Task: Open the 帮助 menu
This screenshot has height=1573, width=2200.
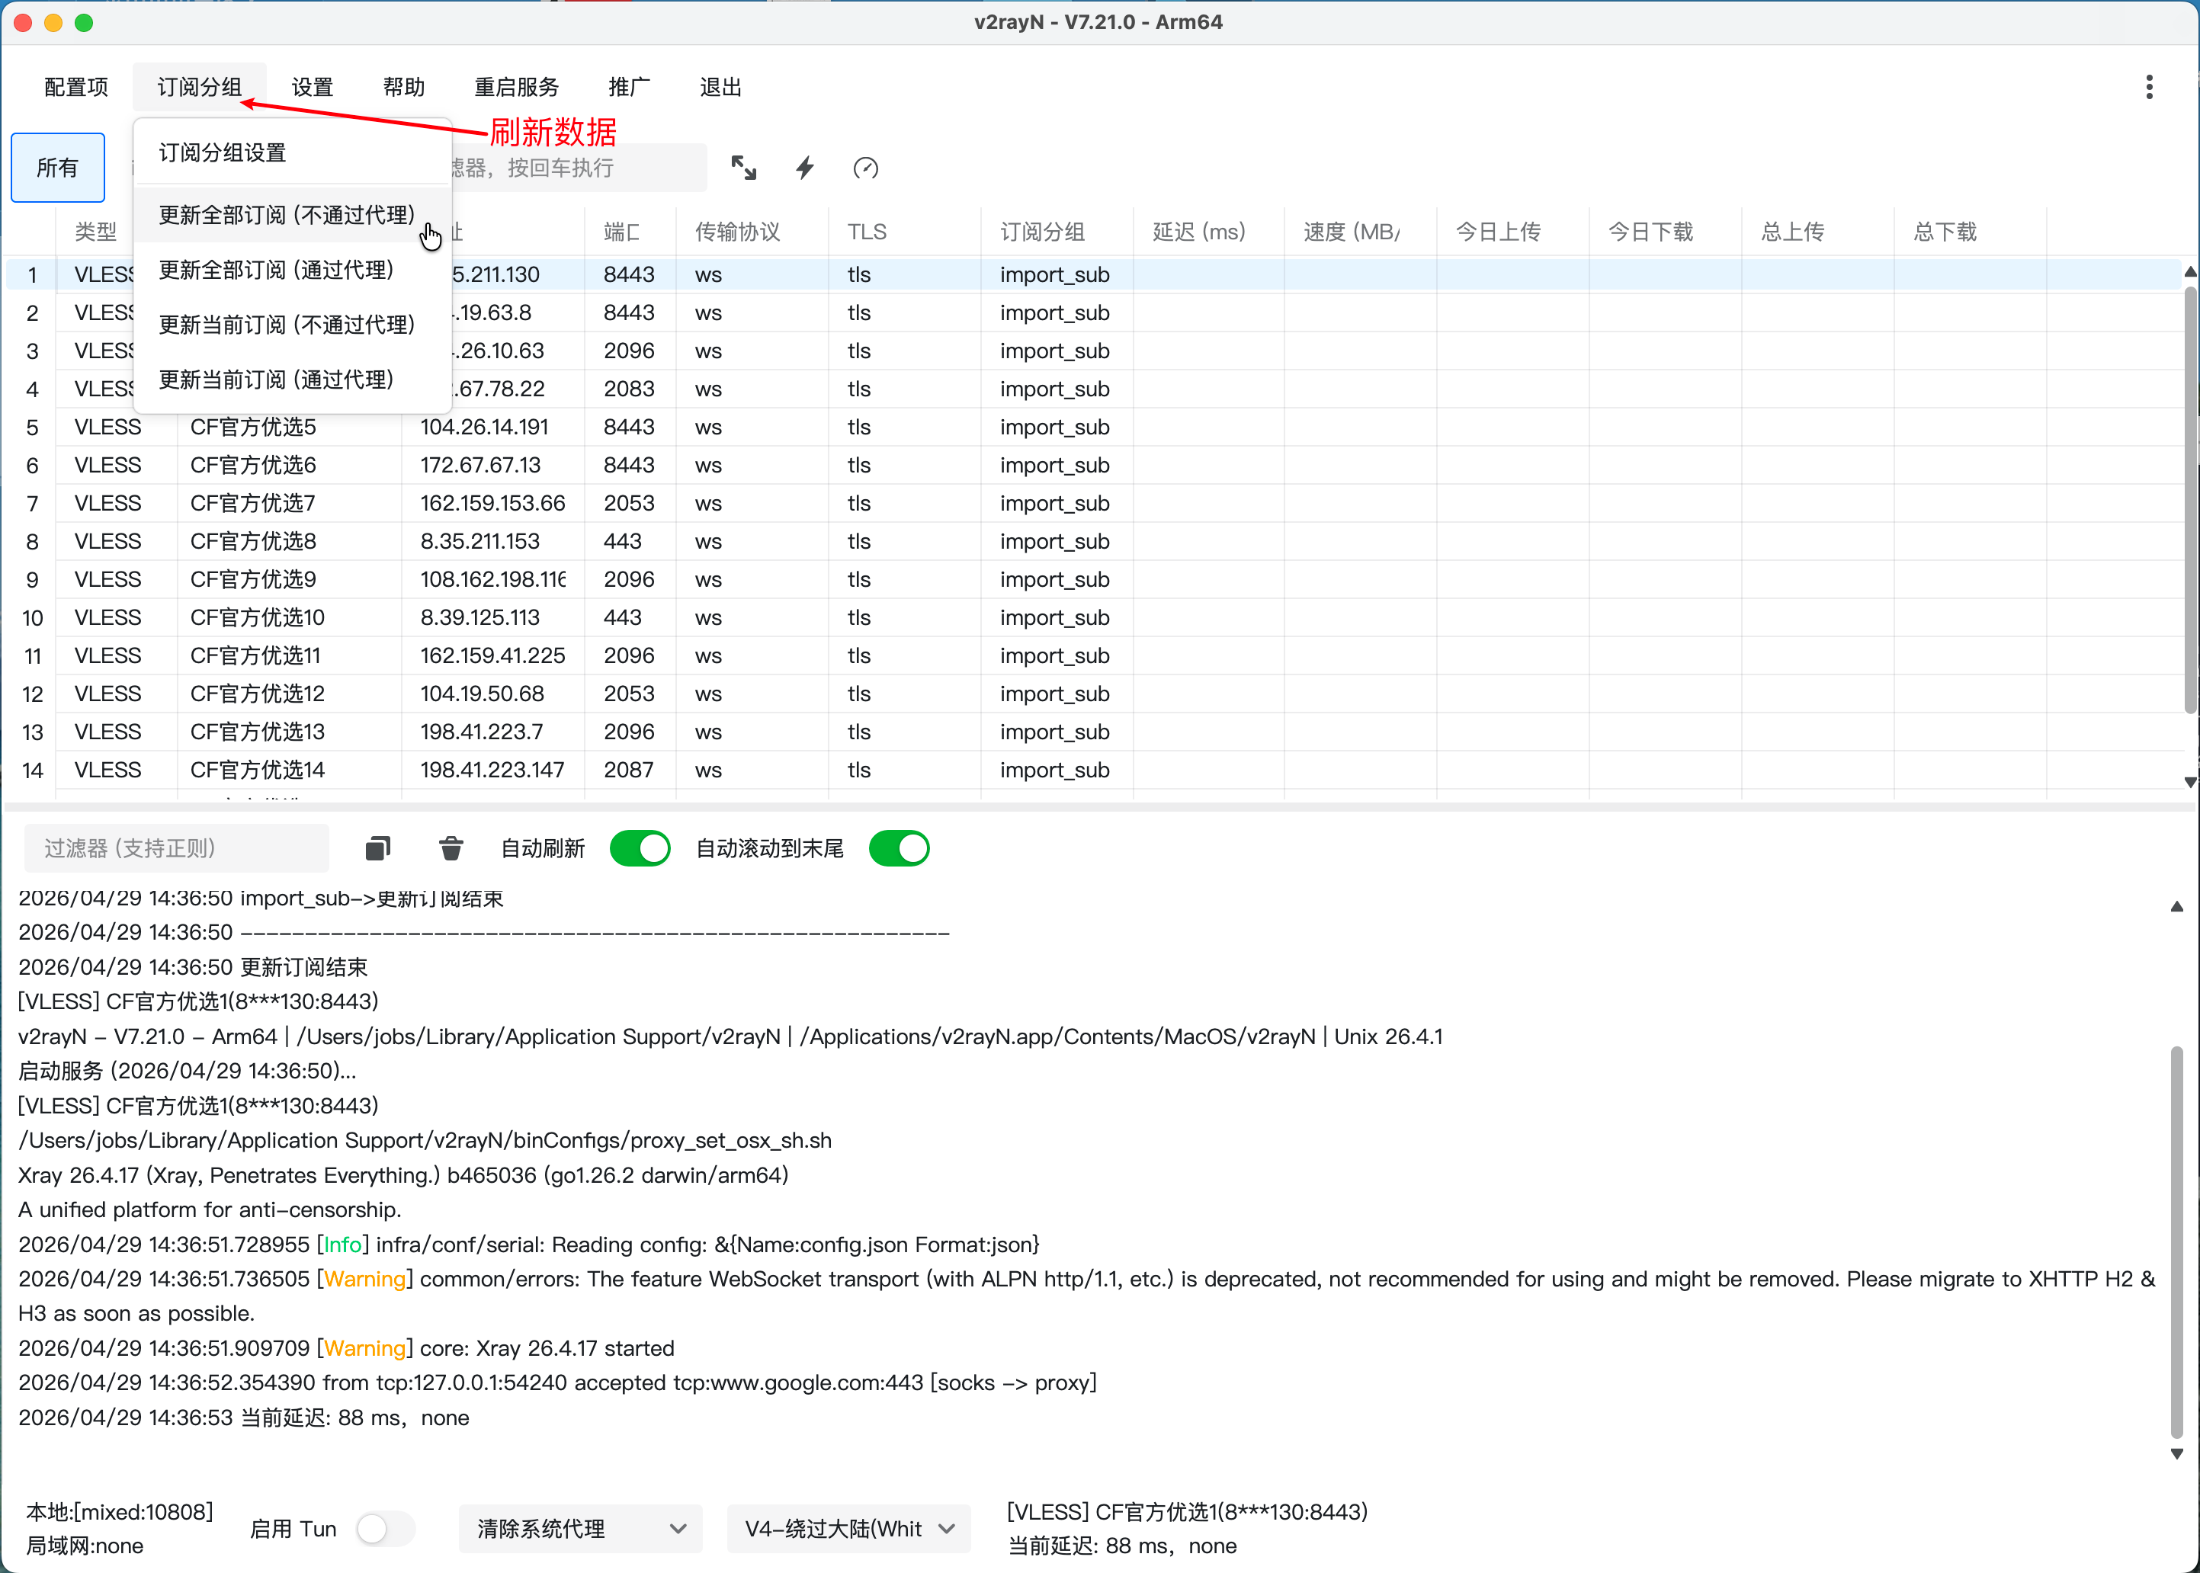Action: pyautogui.click(x=404, y=87)
